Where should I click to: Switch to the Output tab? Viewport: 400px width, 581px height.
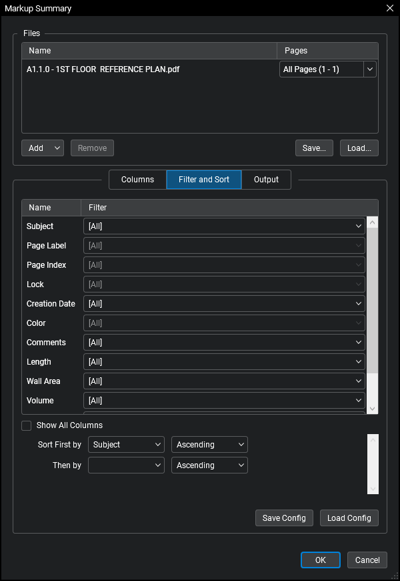pyautogui.click(x=266, y=180)
